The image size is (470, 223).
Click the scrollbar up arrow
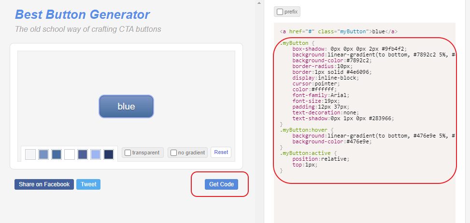pos(259,2)
